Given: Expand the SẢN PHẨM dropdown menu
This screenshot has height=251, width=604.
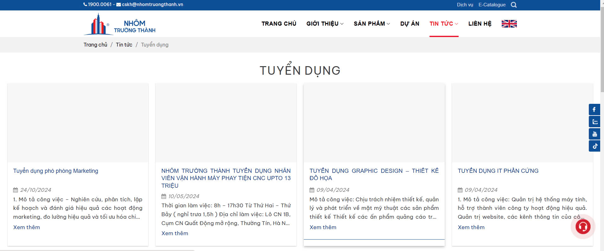Looking at the screenshot, I should [372, 24].
